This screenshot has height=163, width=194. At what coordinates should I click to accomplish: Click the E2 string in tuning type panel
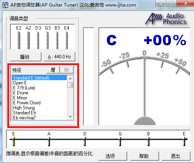point(19,40)
